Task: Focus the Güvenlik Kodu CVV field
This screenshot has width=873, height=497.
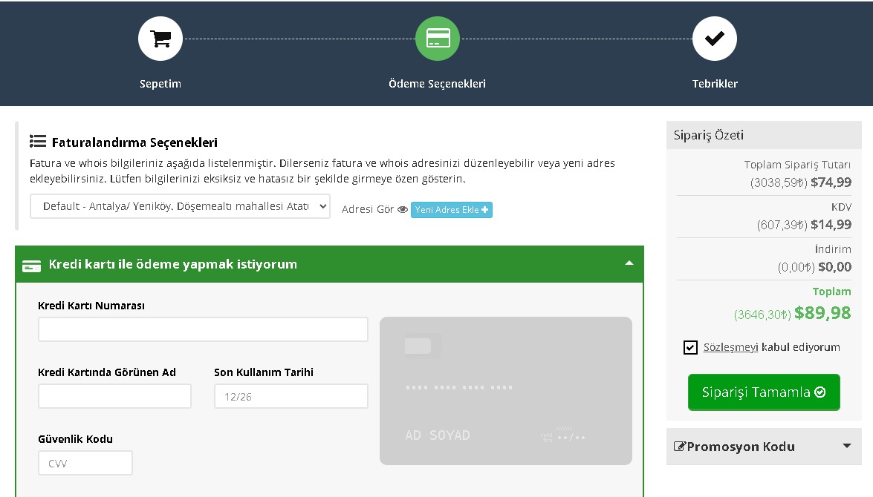Action: tap(85, 463)
